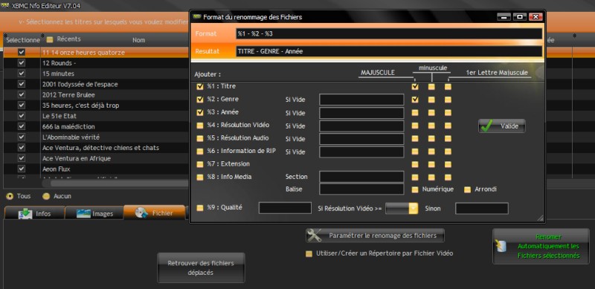Click Paramétrer le renomage des fichiers button
This screenshot has width=595, height=289.
(375, 236)
